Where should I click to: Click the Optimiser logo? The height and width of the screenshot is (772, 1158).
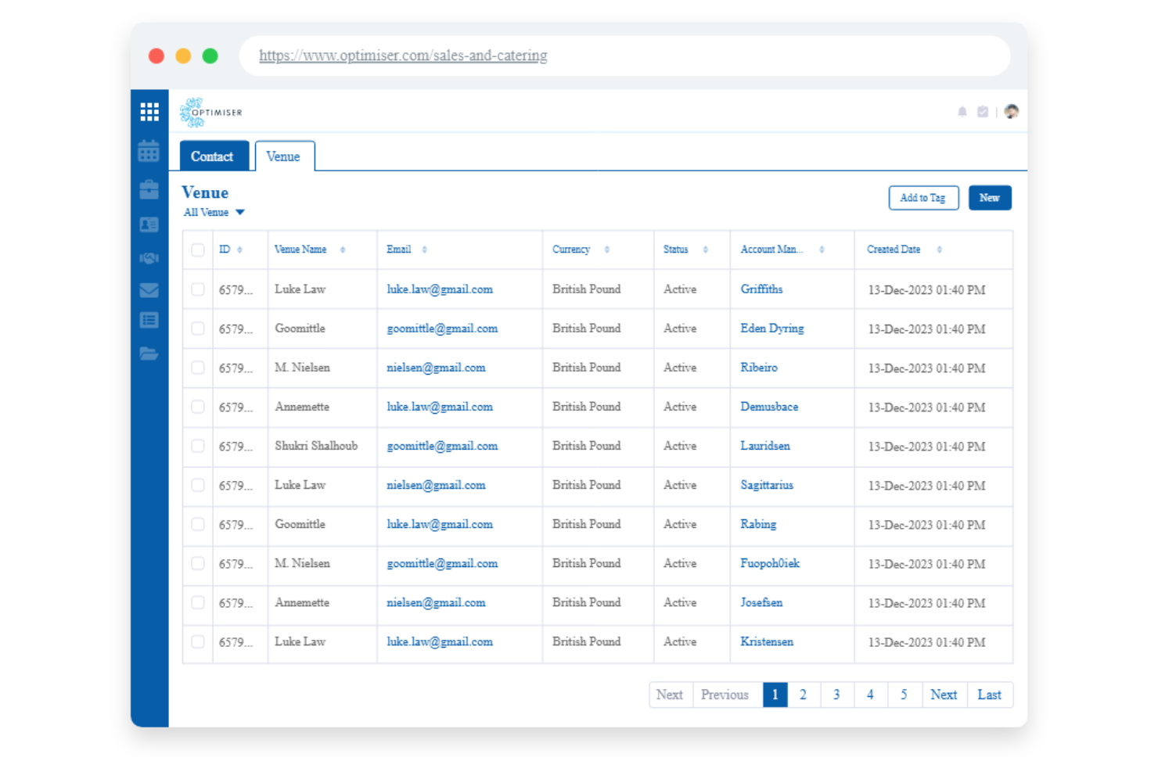pyautogui.click(x=211, y=113)
